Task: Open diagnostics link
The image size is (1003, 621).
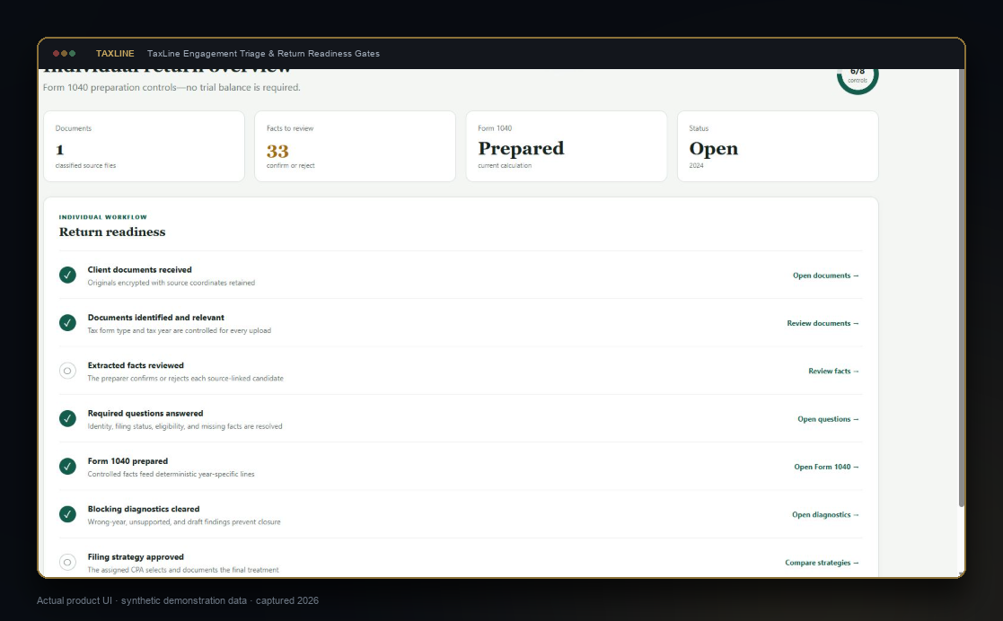Action: point(825,515)
